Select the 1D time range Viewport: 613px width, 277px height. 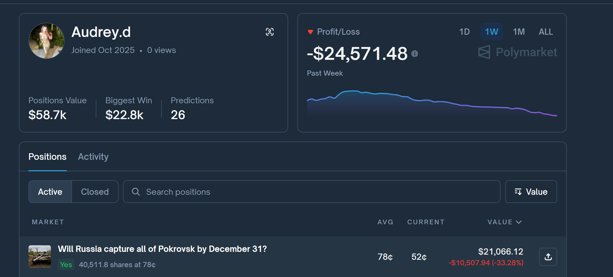(464, 32)
